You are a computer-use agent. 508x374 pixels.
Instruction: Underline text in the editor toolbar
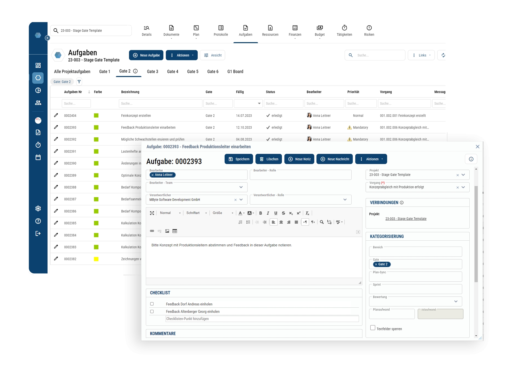pos(276,213)
